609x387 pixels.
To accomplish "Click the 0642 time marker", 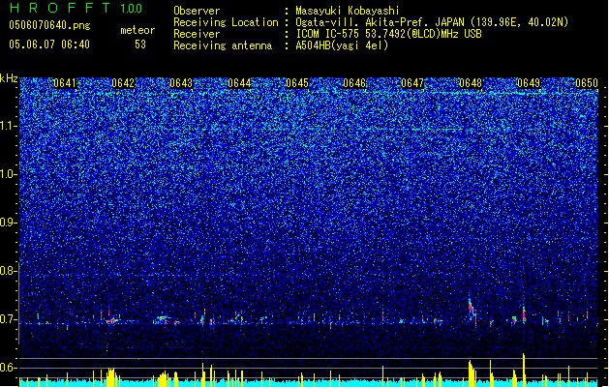I will click(x=123, y=83).
